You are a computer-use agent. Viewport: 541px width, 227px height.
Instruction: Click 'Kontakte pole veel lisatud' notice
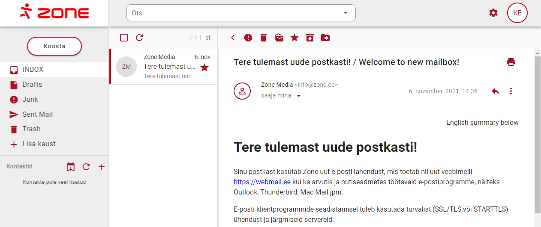(x=54, y=182)
